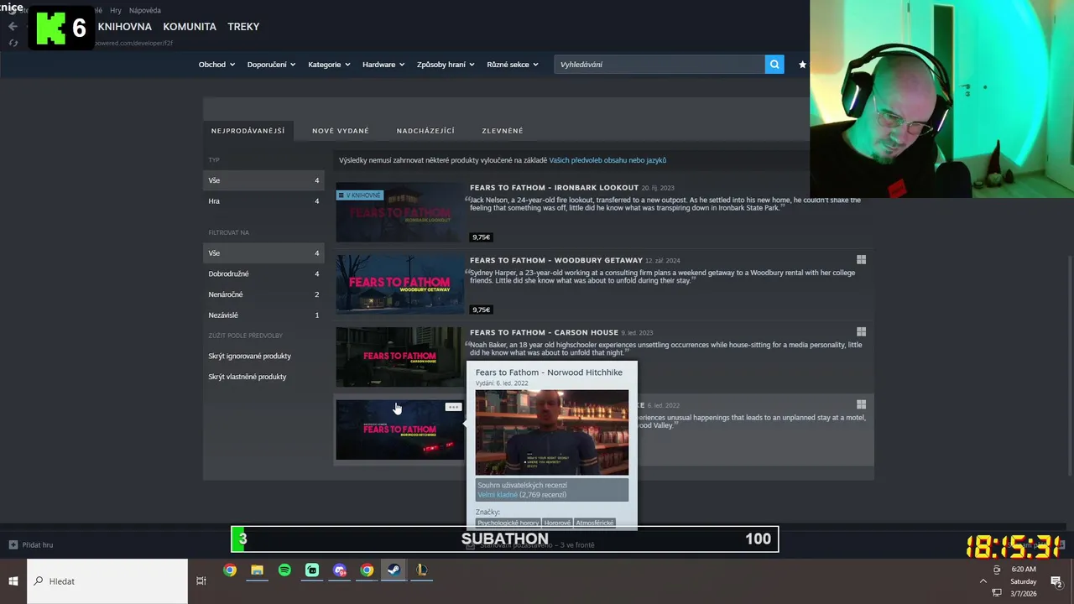Filter by Nezávislé tag
The height and width of the screenshot is (604, 1074).
pos(263,315)
